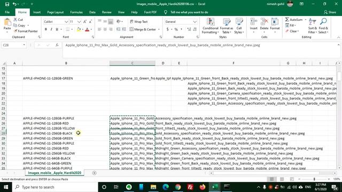Switch to Data tab

[x=92, y=12]
